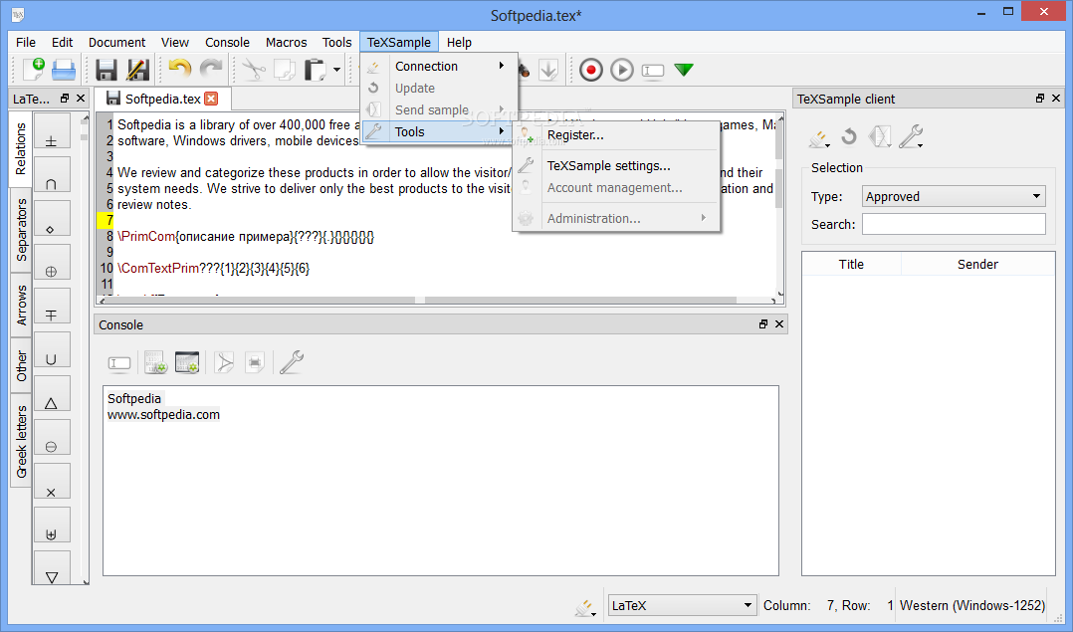This screenshot has width=1073, height=632.
Task: Click the send sample icon in TeXSample client
Action: point(880,137)
